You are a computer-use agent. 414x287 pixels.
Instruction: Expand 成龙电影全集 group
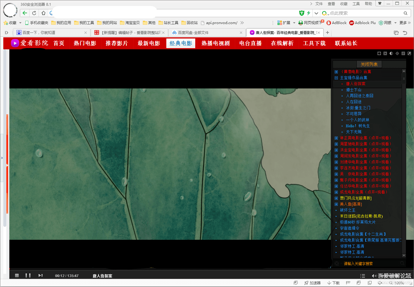(x=336, y=192)
